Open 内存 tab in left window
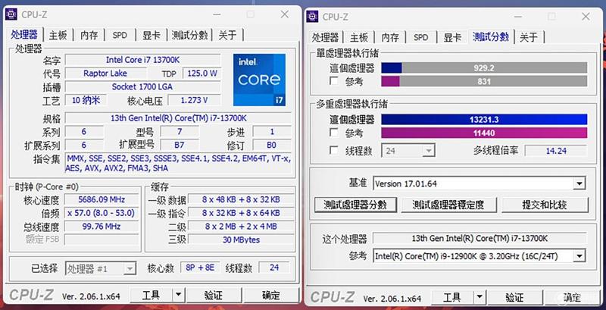Viewport: 606px width, 310px height. coord(89,35)
